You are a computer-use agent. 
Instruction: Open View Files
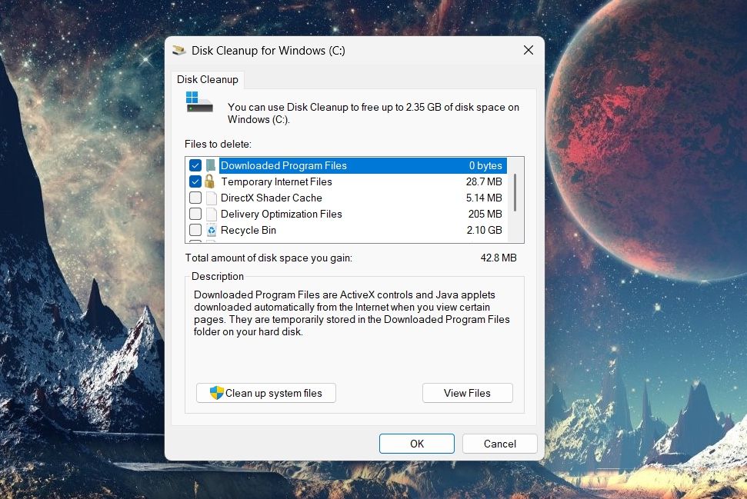pyautogui.click(x=467, y=393)
